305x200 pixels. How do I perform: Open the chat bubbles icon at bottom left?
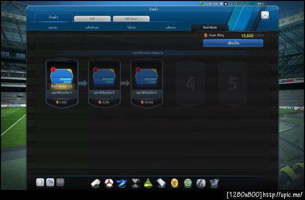(50, 183)
